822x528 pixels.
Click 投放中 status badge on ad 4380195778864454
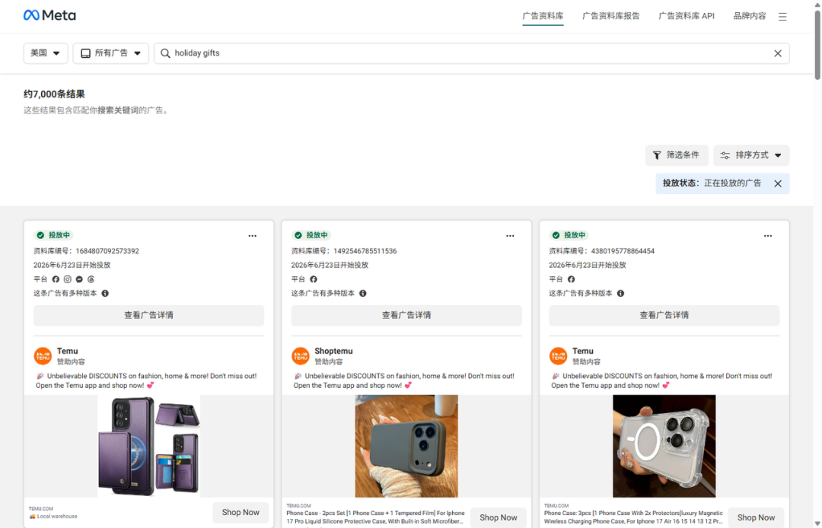point(569,235)
